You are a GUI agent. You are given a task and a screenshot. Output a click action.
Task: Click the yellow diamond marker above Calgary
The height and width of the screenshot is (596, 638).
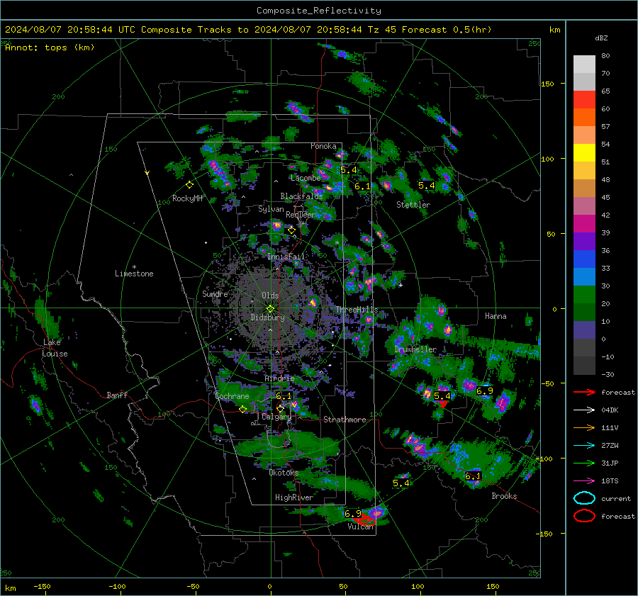tap(280, 408)
